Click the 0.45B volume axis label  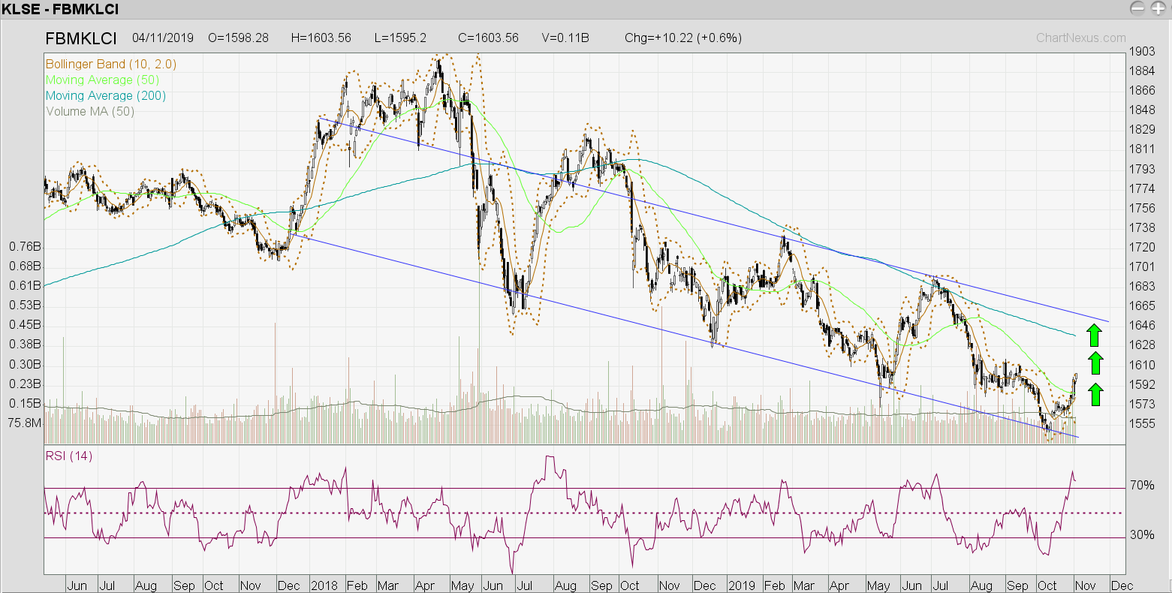point(25,325)
